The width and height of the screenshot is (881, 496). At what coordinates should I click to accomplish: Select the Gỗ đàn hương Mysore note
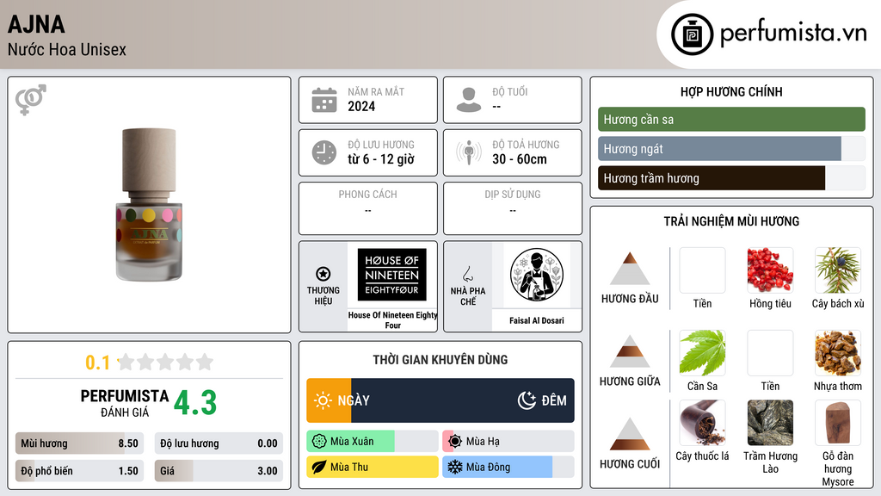coord(838,423)
